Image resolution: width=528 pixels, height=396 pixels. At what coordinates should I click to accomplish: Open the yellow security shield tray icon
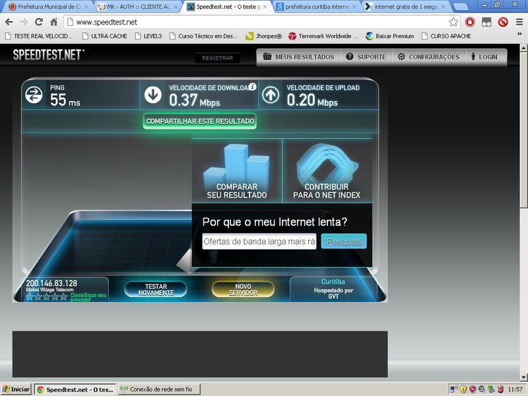463,389
